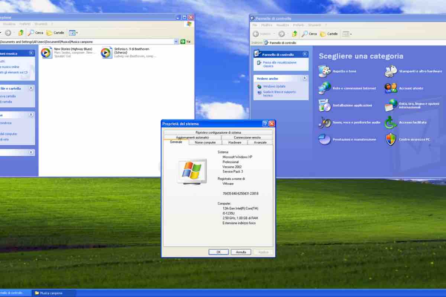Switch to Avanzate tab
Viewport: 446px width, 297px height.
[260, 142]
